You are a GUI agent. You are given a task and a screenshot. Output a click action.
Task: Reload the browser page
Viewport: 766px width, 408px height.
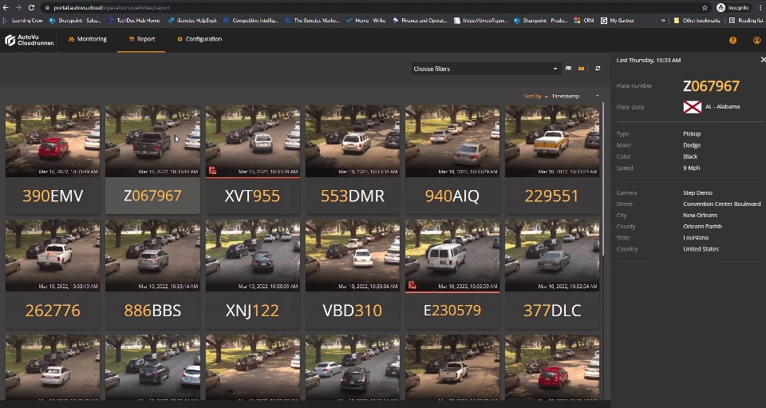pyautogui.click(x=31, y=8)
